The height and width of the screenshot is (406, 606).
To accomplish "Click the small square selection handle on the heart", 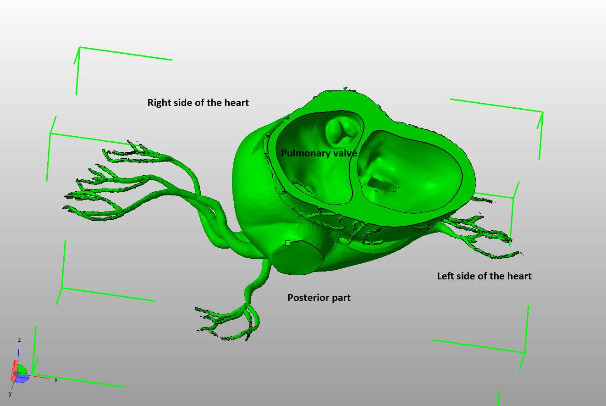I will (287, 243).
